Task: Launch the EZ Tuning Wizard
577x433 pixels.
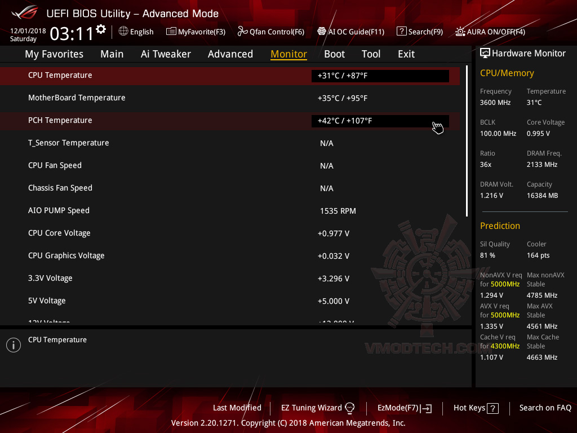Action: click(317, 408)
